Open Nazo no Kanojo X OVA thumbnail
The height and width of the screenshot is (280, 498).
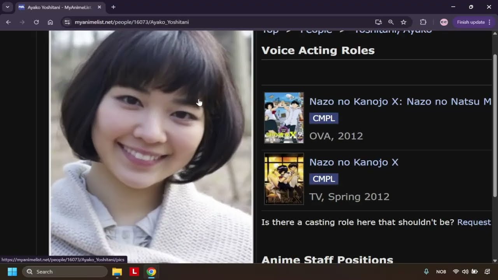click(284, 118)
